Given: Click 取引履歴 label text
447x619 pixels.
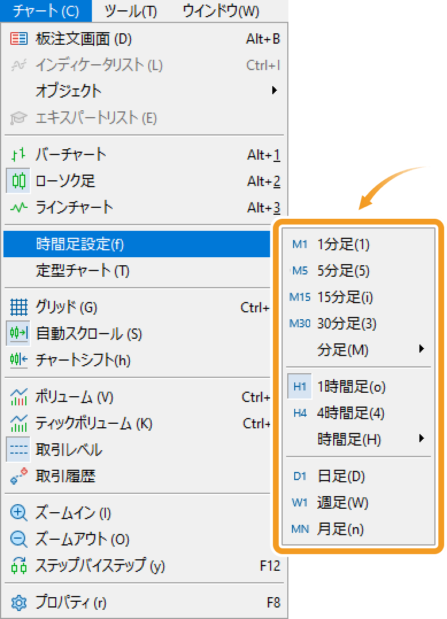Looking at the screenshot, I should pyautogui.click(x=65, y=476).
